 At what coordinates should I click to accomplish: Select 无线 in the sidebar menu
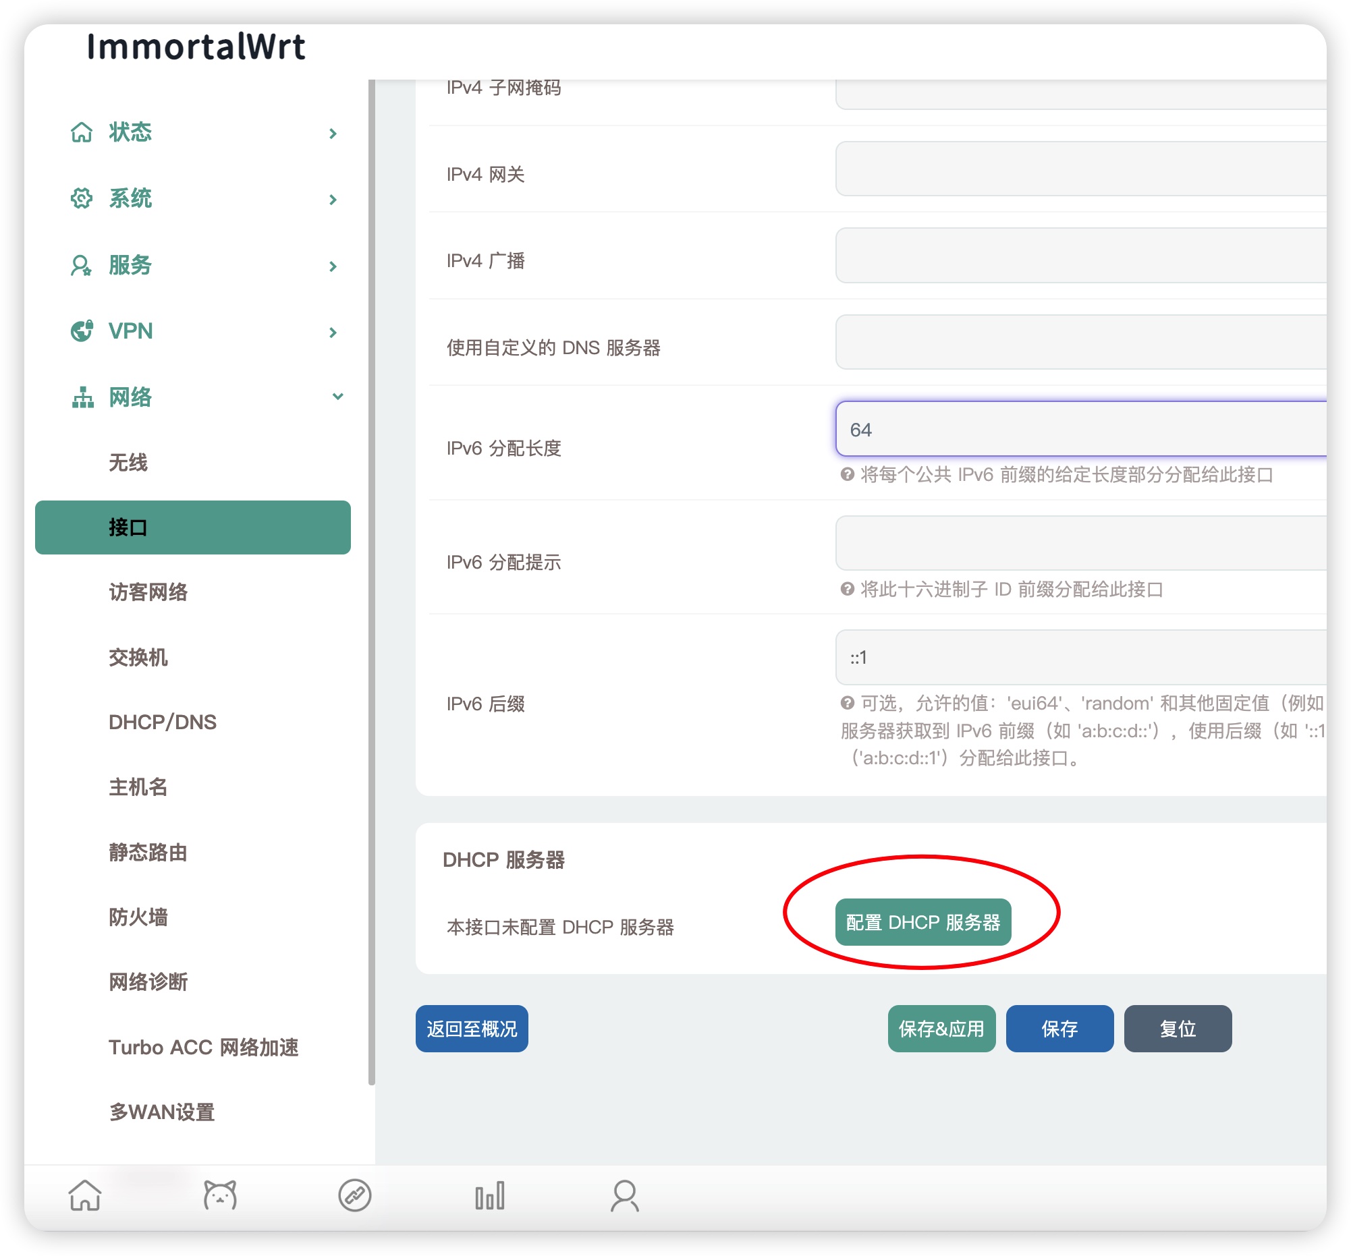coord(130,463)
